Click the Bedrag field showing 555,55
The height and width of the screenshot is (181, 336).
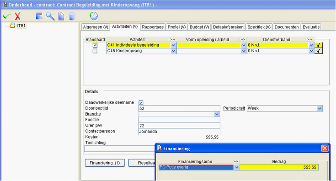coord(279,167)
